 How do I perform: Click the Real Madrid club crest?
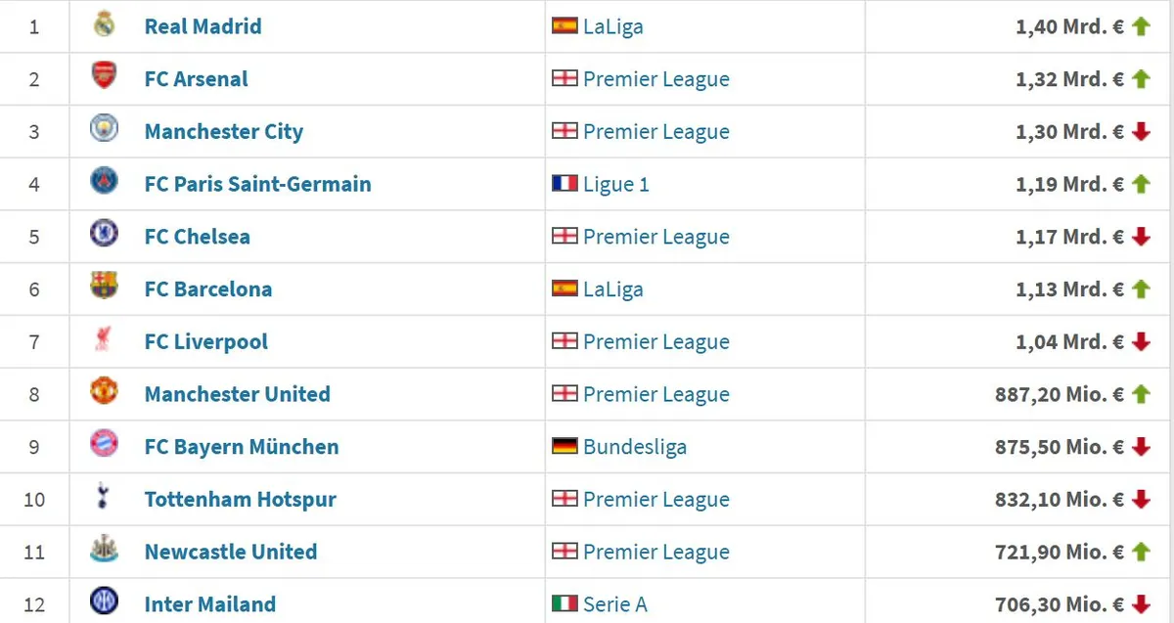click(x=104, y=25)
